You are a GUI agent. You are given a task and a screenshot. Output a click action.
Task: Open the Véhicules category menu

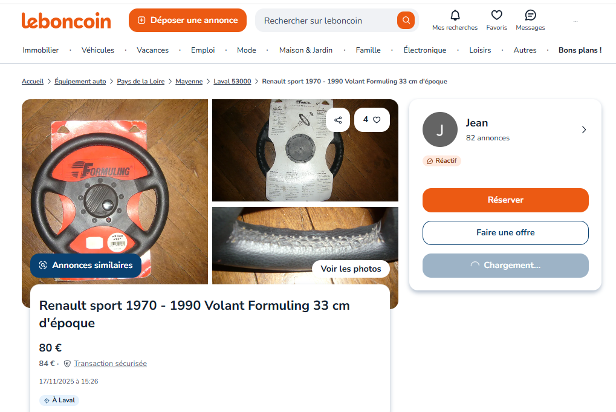pyautogui.click(x=98, y=50)
